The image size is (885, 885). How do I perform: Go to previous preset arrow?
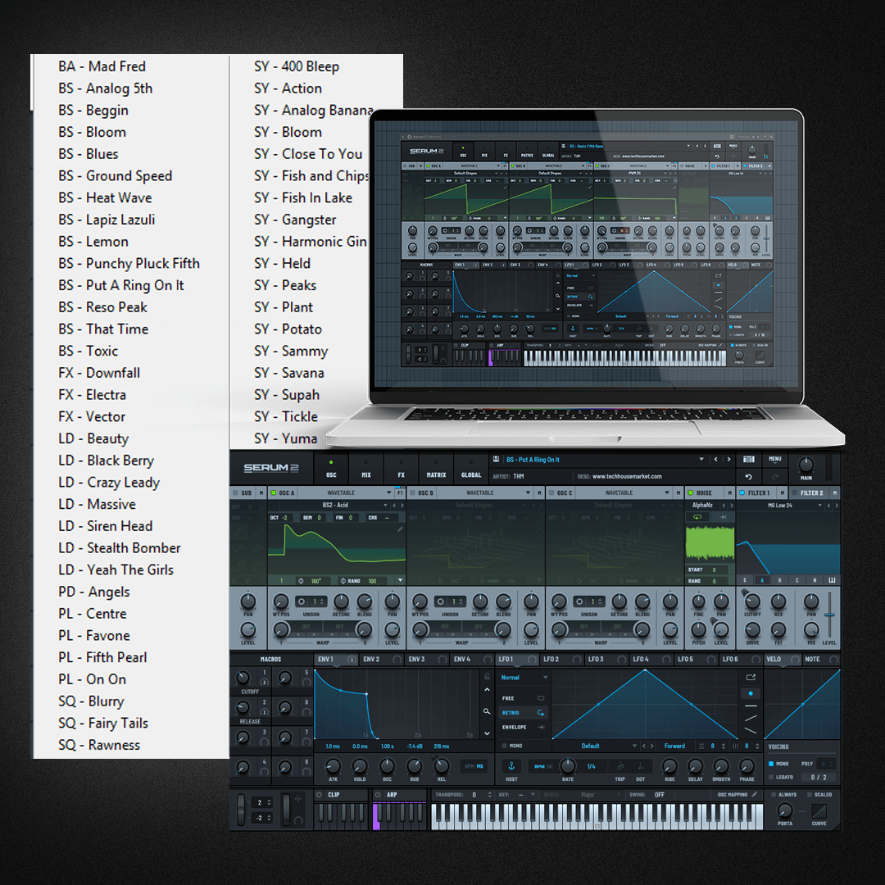pos(715,460)
